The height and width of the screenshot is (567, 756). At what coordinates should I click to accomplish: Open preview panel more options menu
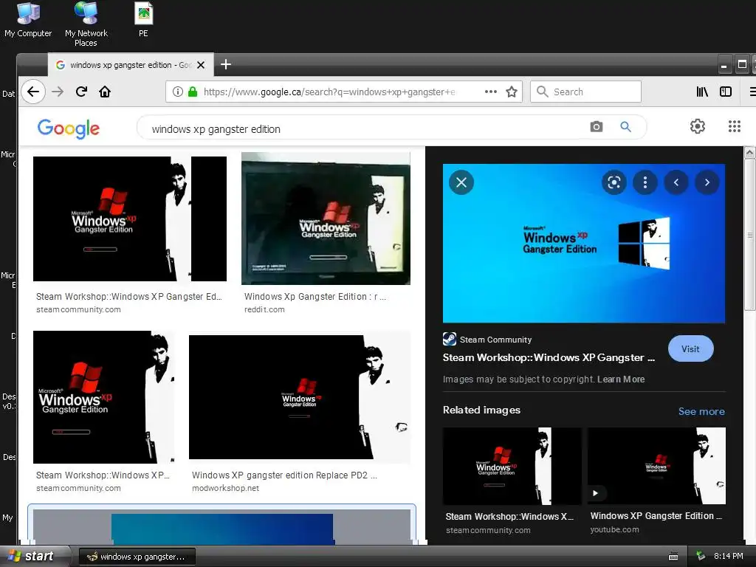(x=645, y=182)
